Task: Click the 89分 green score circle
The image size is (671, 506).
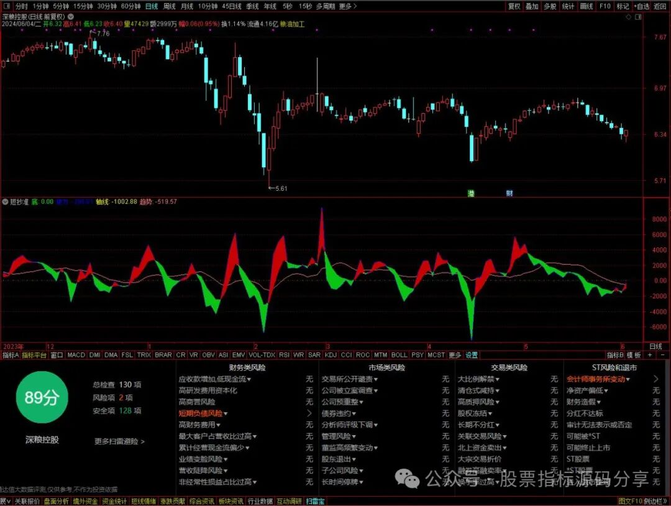Action: pos(42,397)
